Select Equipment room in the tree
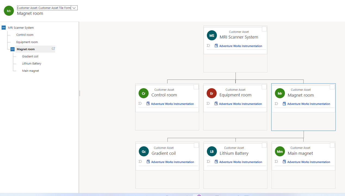Viewport: 345px width, 196px height. (27, 42)
